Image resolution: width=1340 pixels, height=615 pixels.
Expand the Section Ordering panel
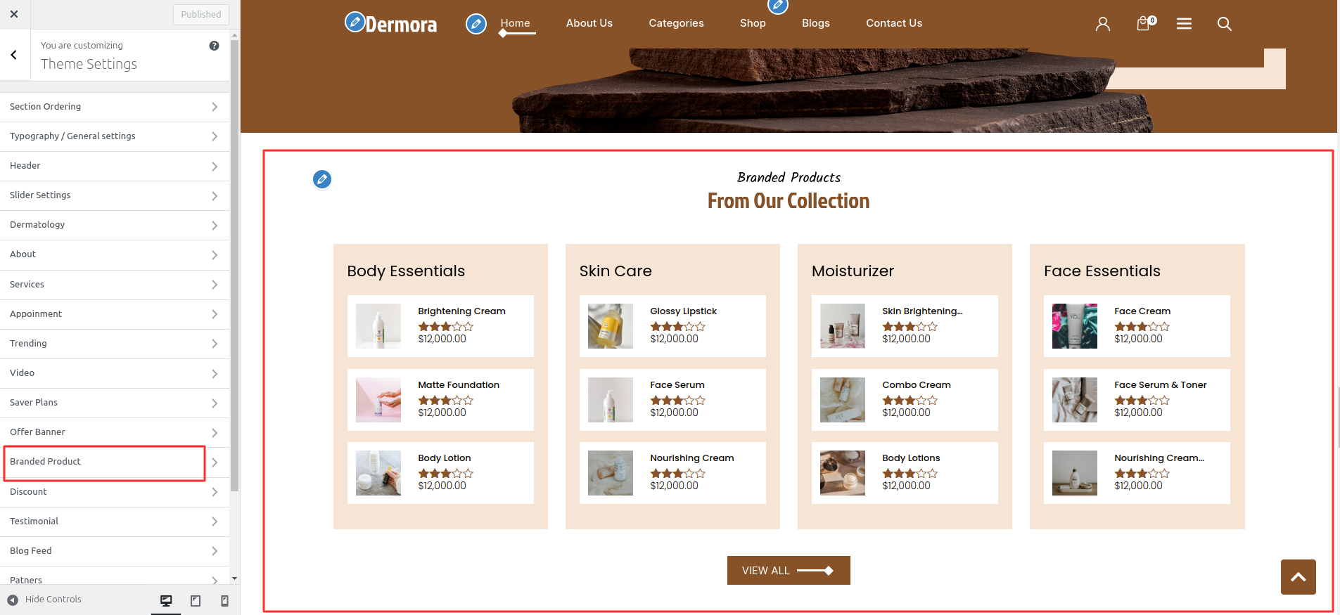click(114, 107)
